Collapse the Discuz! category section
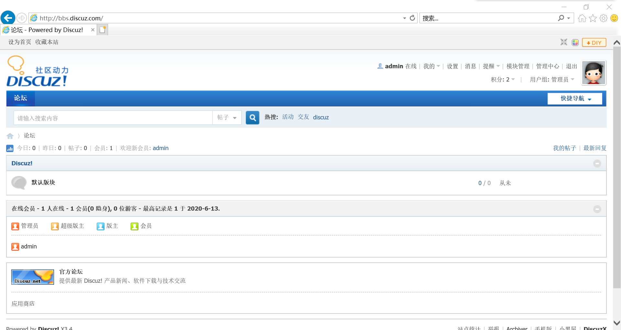Screen dimensions: 621x330 pos(597,163)
